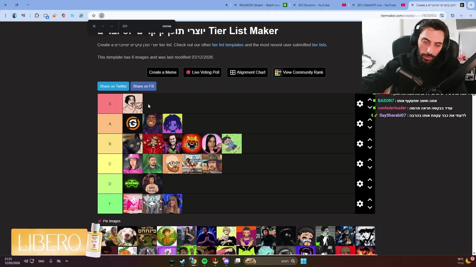
Task: Open the browser extensions puzzle icon
Action: point(36,16)
